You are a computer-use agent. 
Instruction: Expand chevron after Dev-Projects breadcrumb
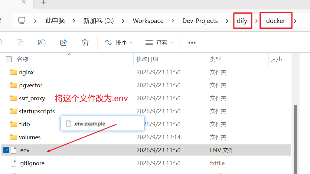click(x=227, y=21)
